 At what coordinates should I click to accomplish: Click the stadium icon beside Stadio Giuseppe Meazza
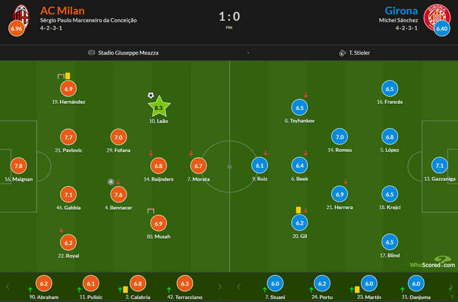(92, 53)
